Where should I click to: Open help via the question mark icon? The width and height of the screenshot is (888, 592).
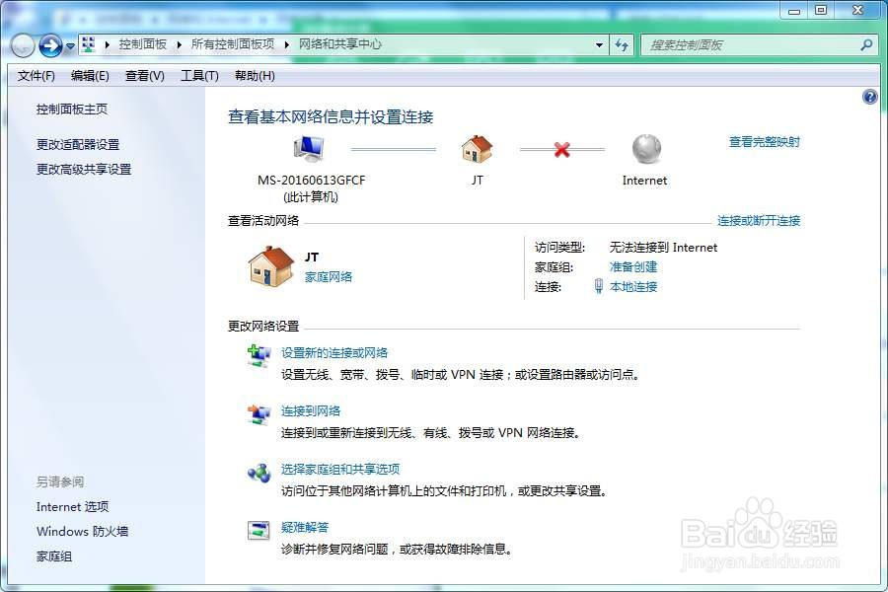point(869,97)
